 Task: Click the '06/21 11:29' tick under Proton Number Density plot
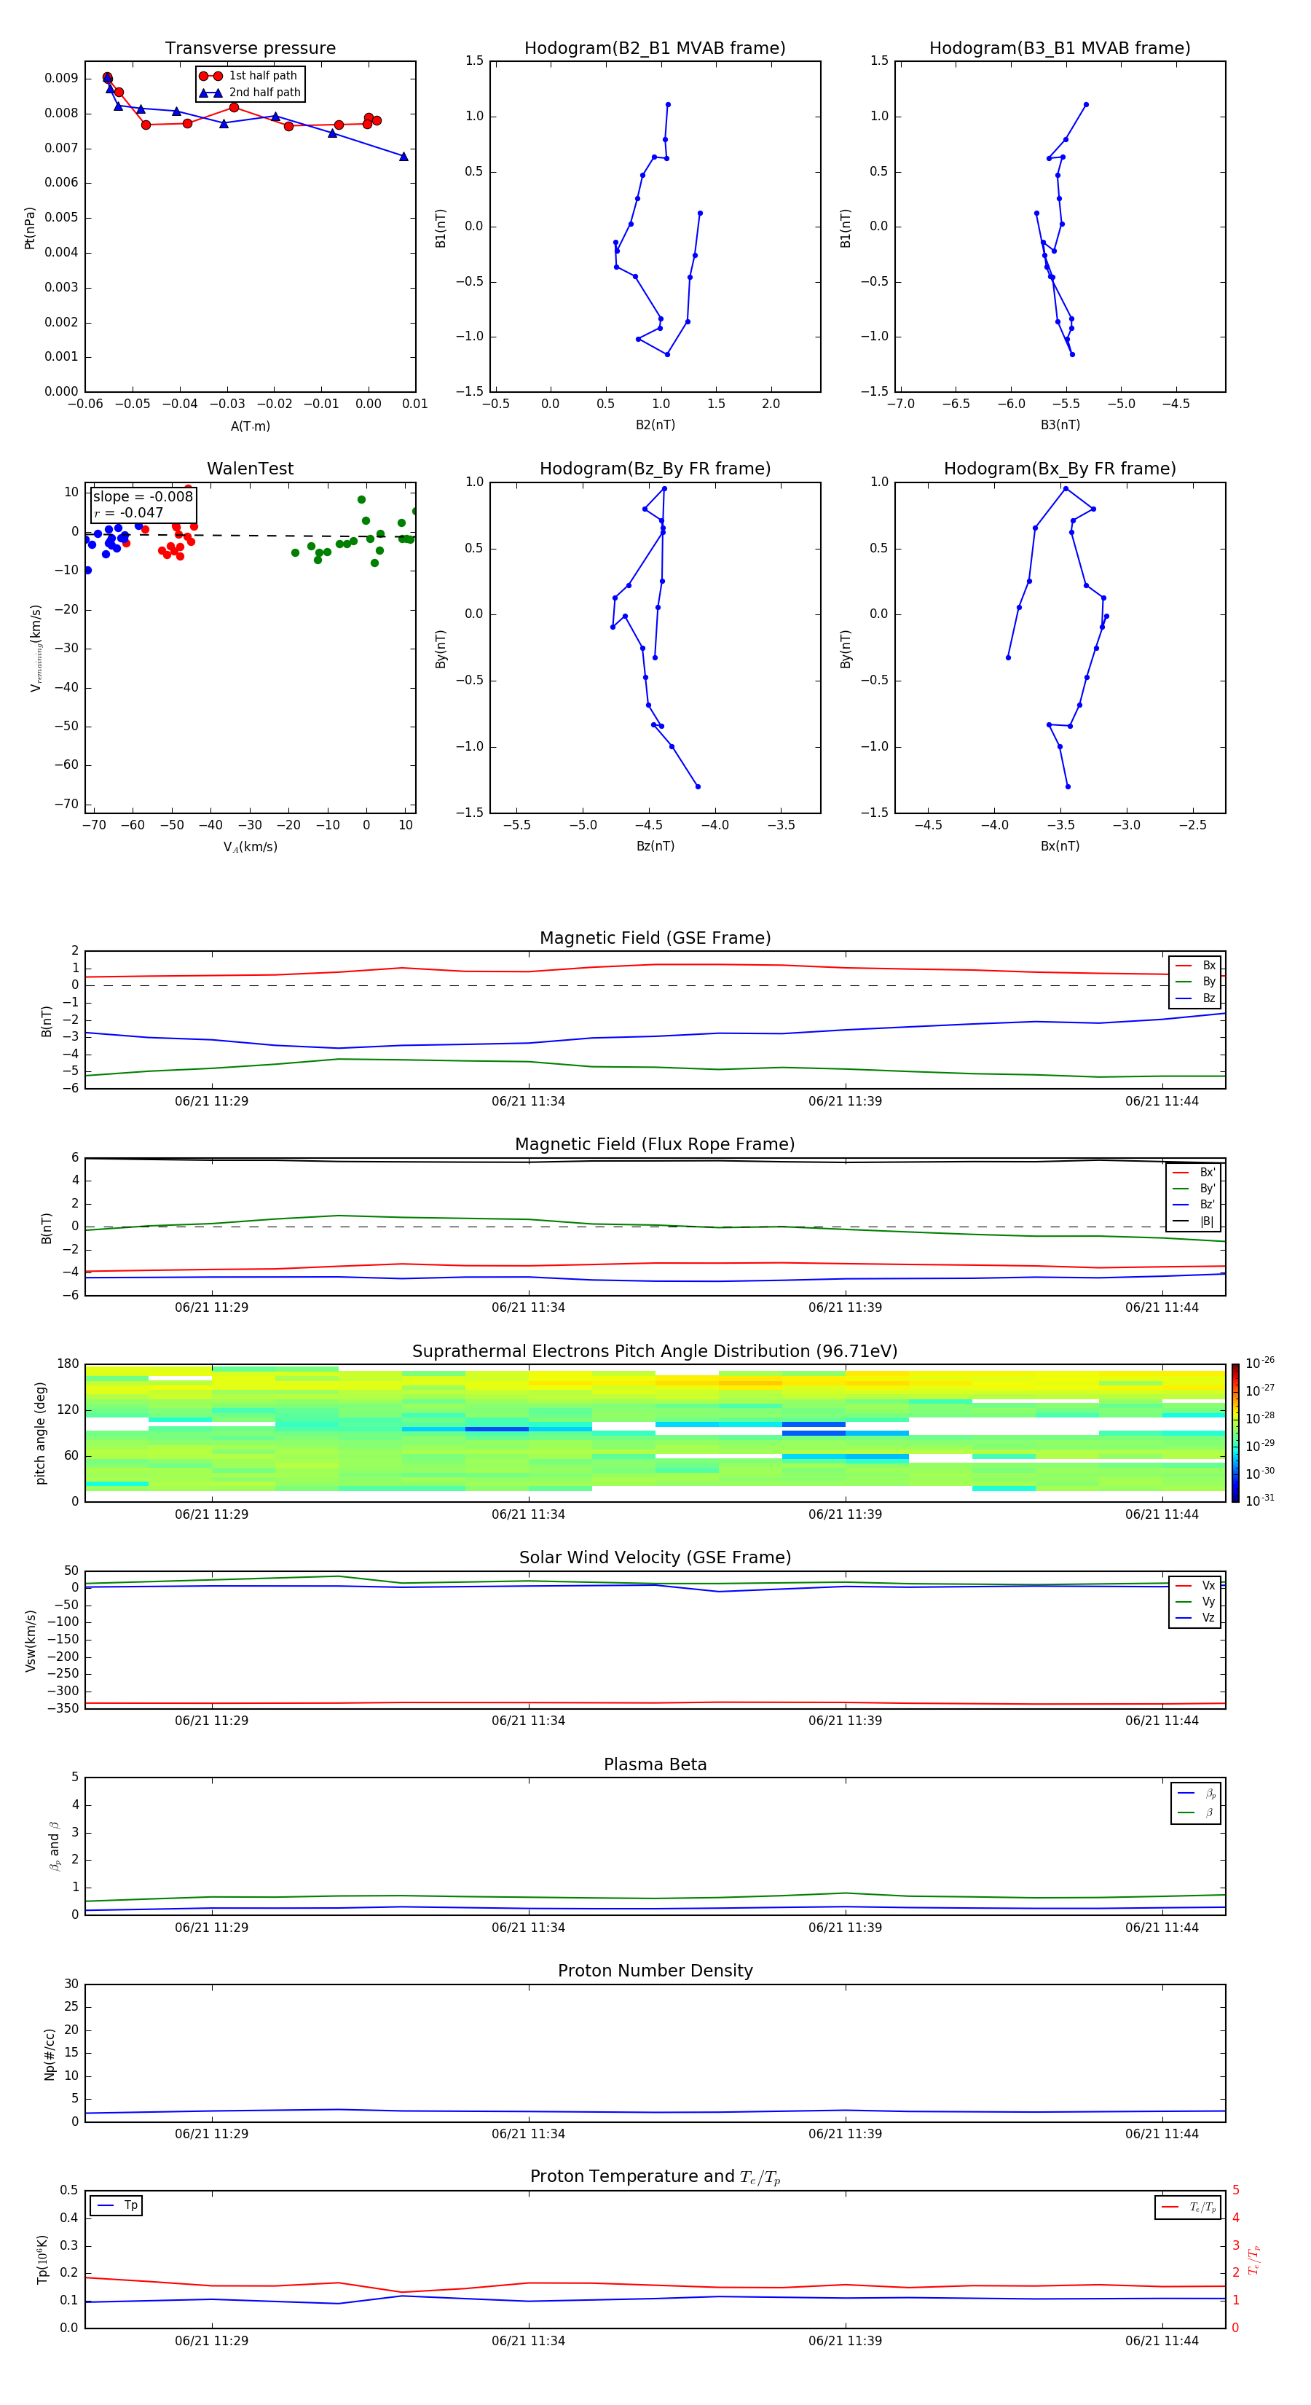pyautogui.click(x=212, y=2134)
